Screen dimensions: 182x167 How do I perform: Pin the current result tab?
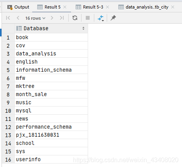pyautogui.click(x=113, y=18)
